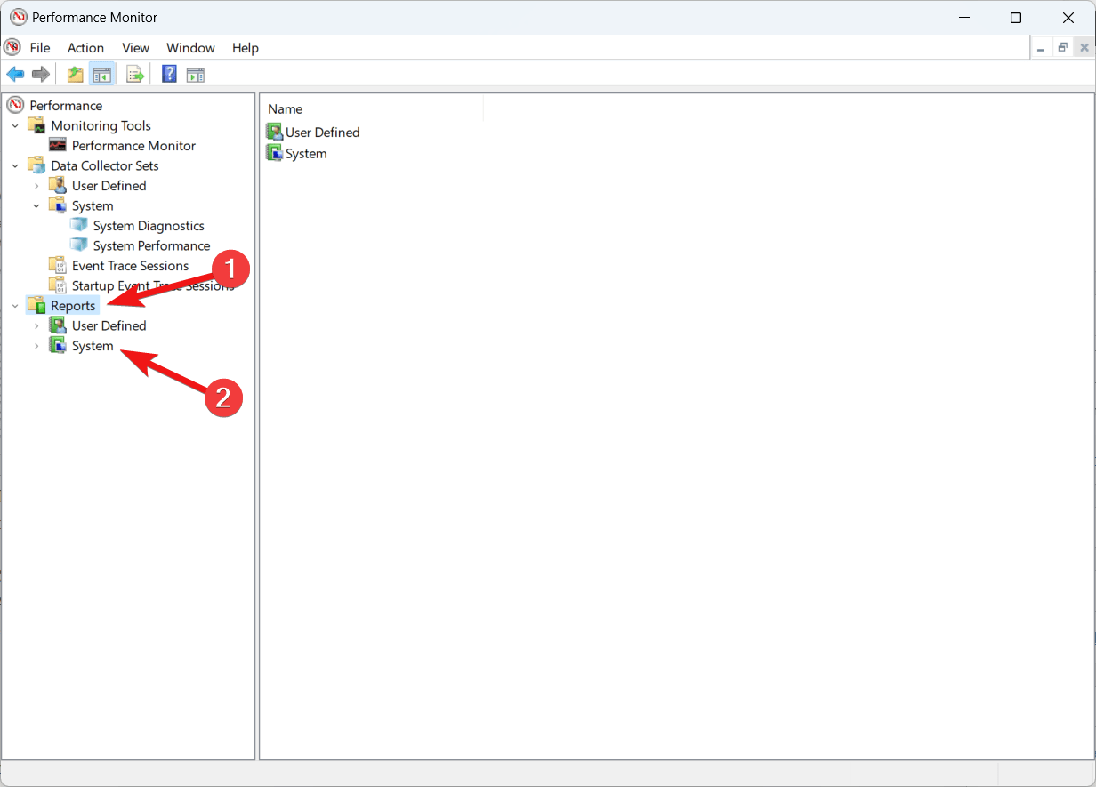Click the System icon under Data Collector Sets
The image size is (1096, 787).
point(58,205)
